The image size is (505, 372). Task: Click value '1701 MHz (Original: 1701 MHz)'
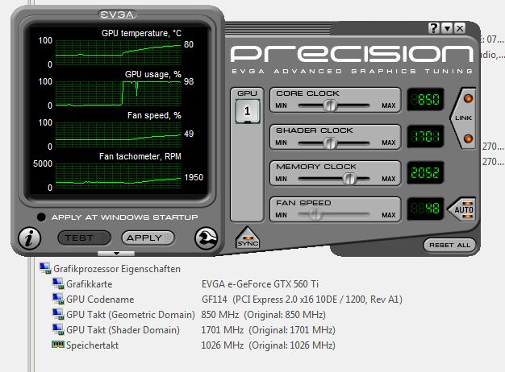[269, 330]
